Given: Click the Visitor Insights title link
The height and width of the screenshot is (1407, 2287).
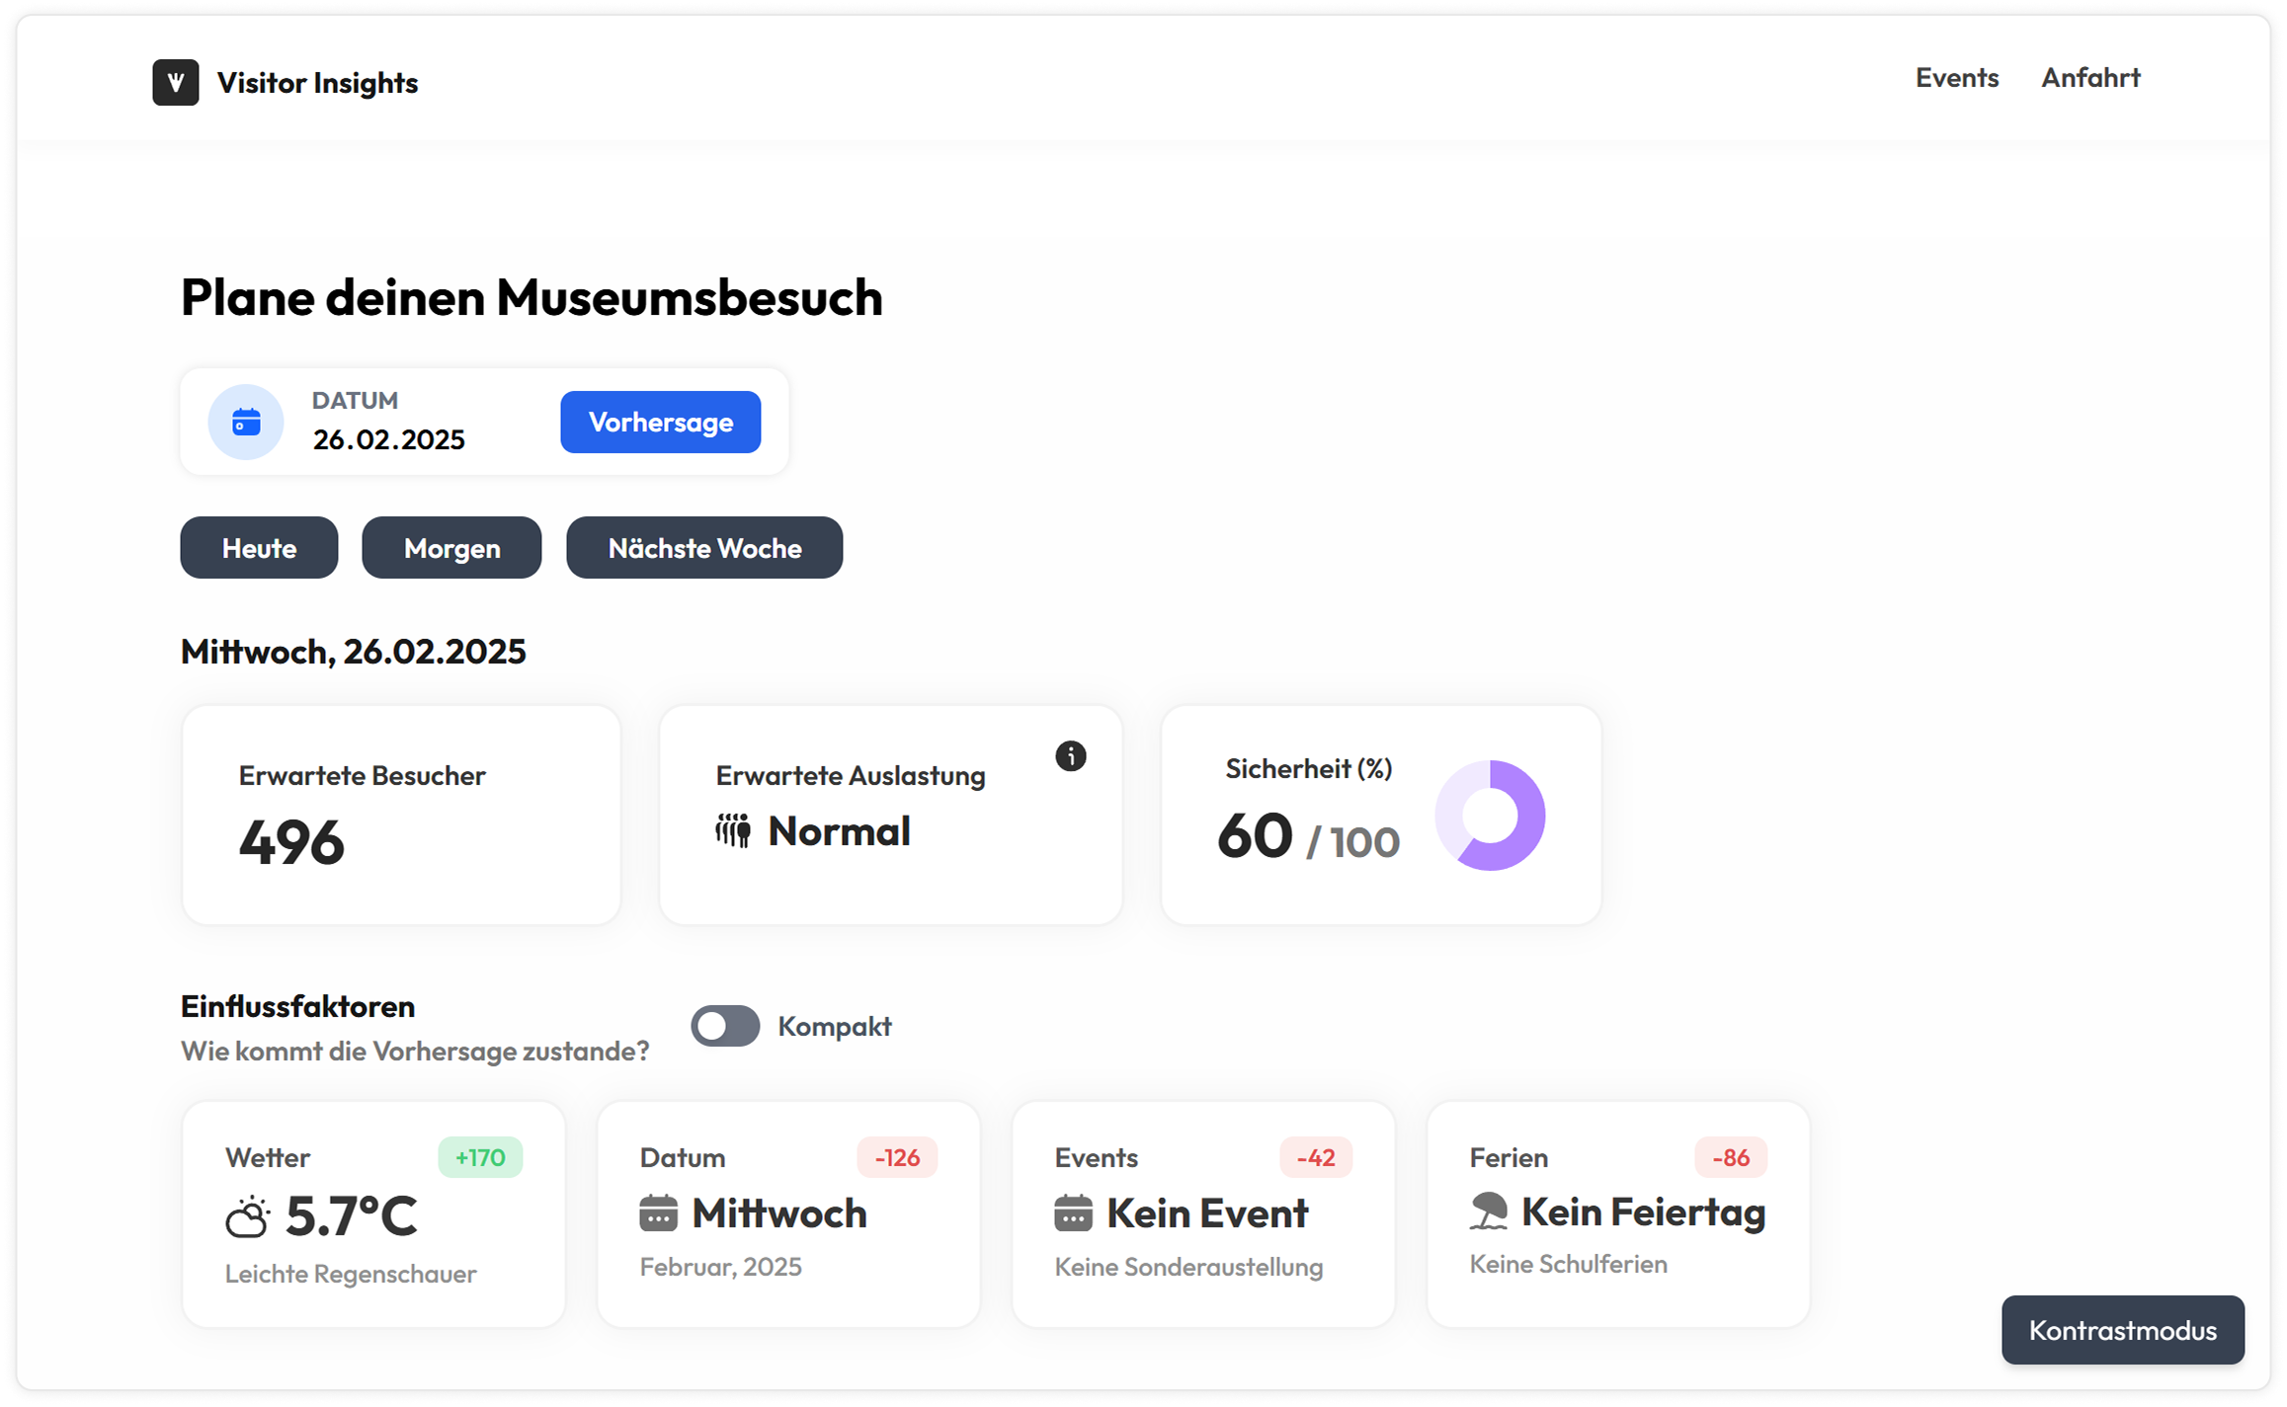Looking at the screenshot, I should tap(317, 83).
